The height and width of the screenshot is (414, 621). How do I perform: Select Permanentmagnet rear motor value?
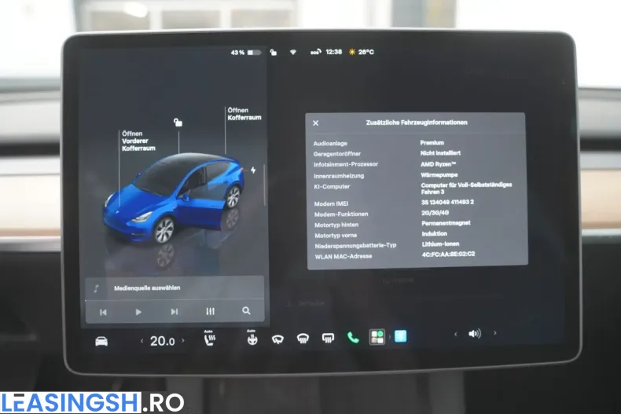click(446, 223)
